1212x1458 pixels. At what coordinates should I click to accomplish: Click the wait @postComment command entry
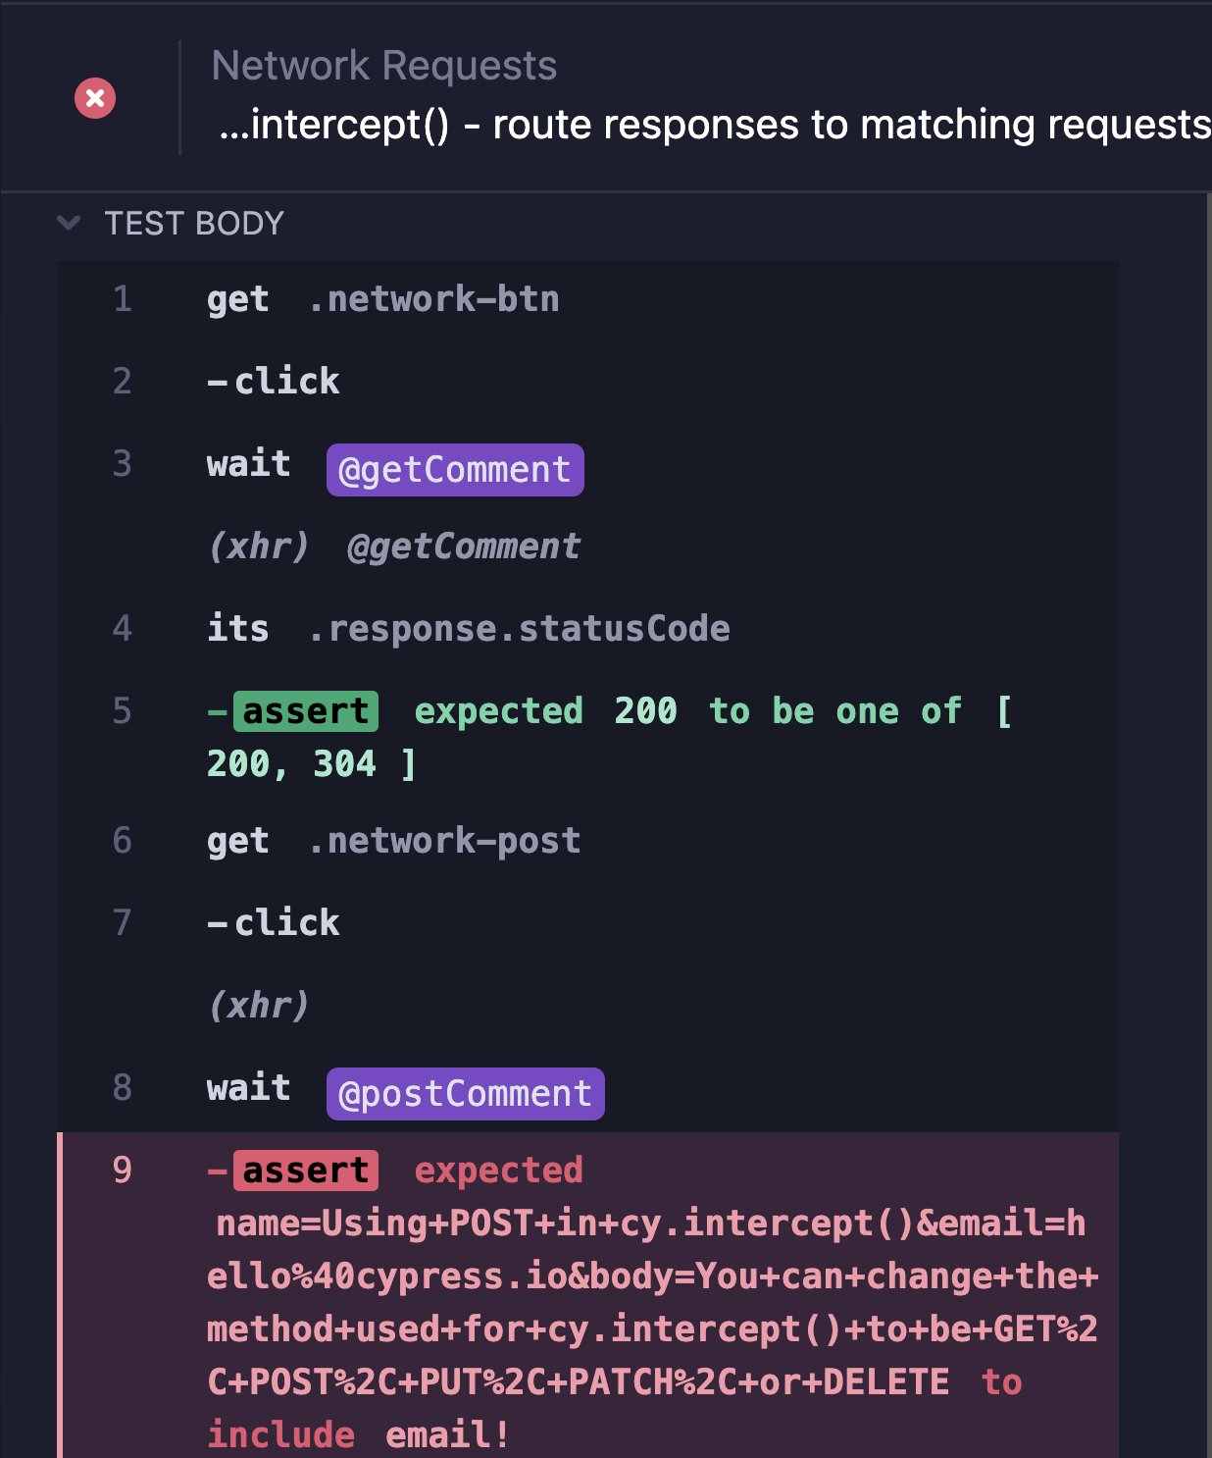[x=248, y=1086]
